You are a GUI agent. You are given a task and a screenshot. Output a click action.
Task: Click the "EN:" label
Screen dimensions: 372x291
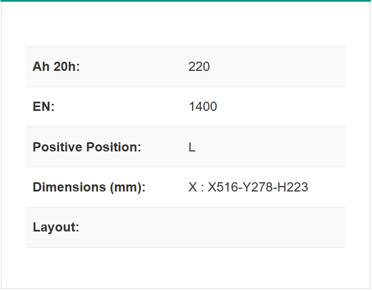(44, 107)
